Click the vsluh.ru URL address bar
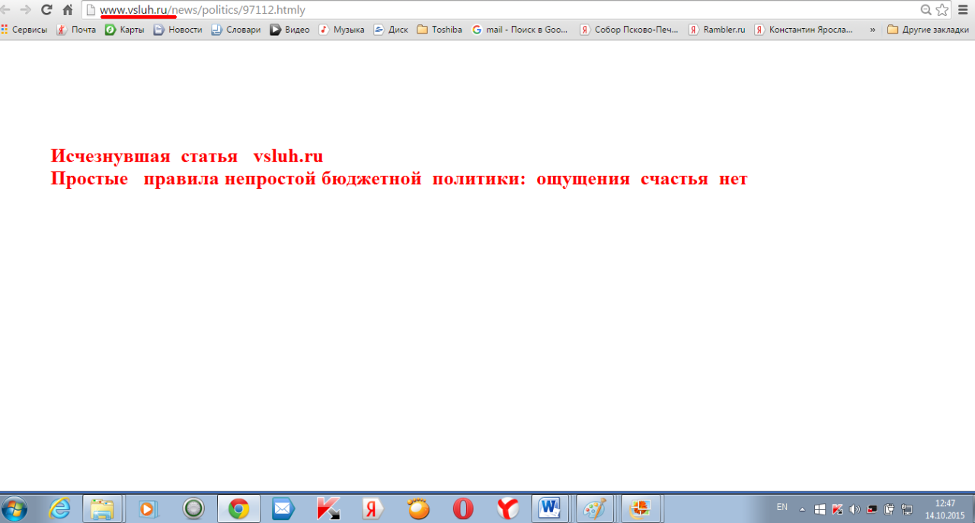 click(499, 10)
